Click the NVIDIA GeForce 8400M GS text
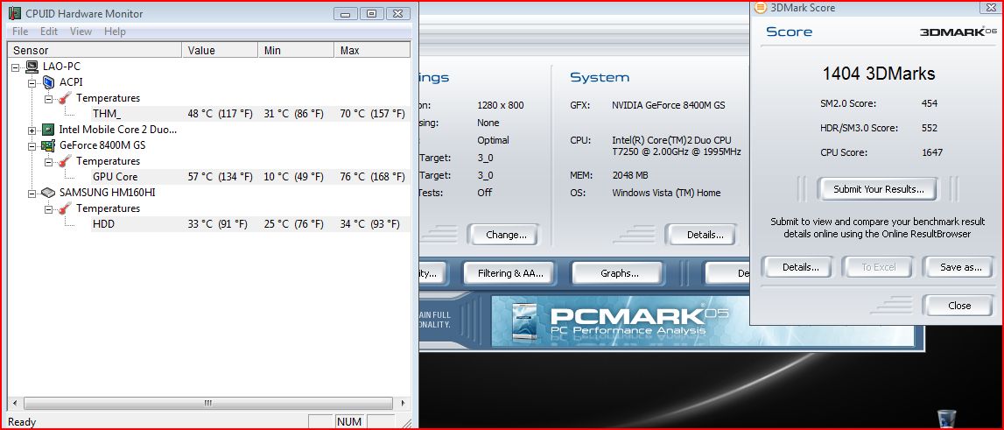Viewport: 1004px width, 430px height. click(x=669, y=105)
